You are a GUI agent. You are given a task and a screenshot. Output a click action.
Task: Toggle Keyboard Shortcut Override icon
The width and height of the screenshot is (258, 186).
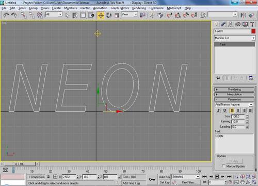click(x=160, y=15)
